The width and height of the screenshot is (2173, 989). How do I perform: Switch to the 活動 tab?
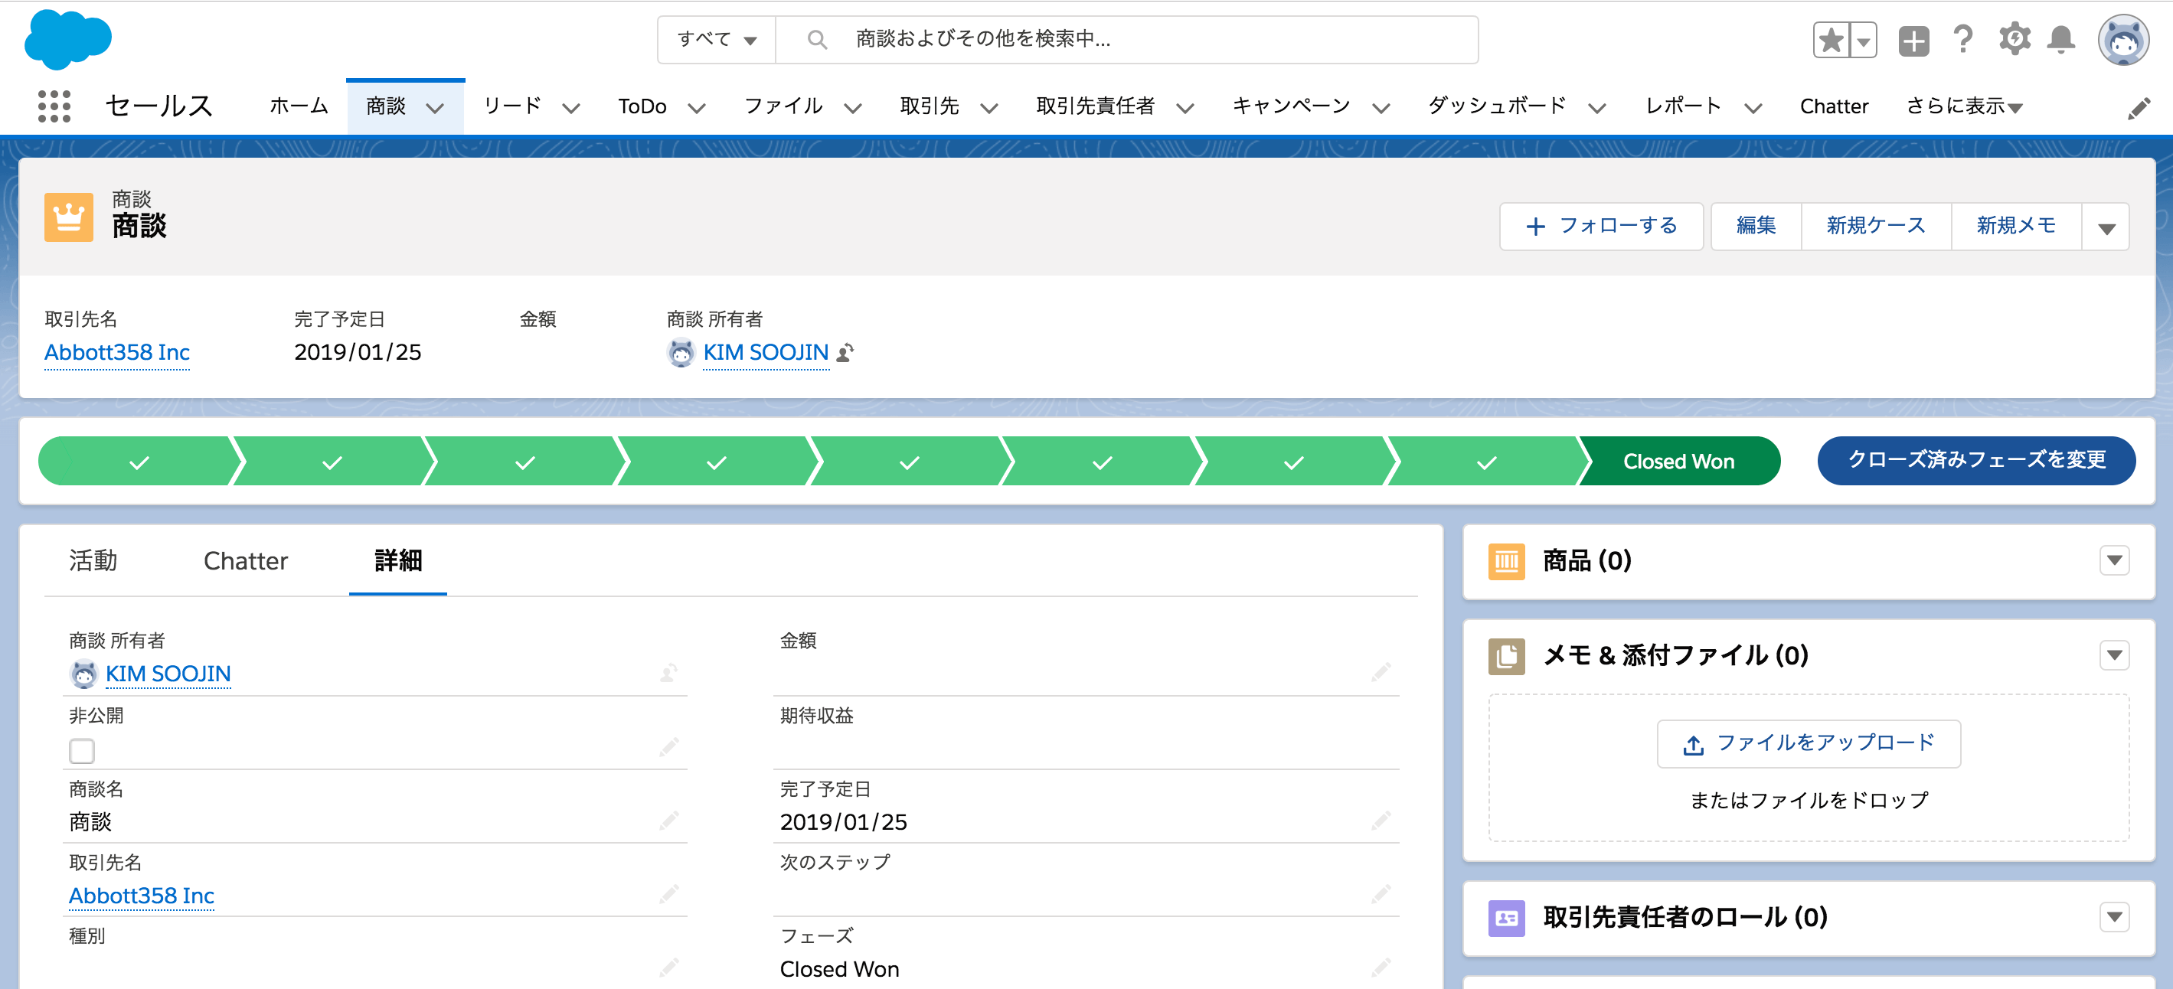click(x=93, y=562)
